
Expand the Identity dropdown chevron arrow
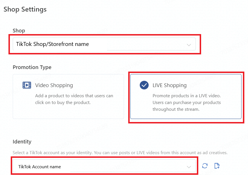pos(189,167)
